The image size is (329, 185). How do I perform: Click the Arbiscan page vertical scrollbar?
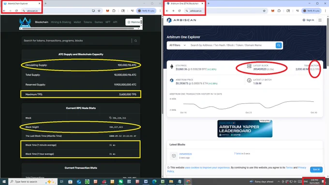[x=328, y=42]
